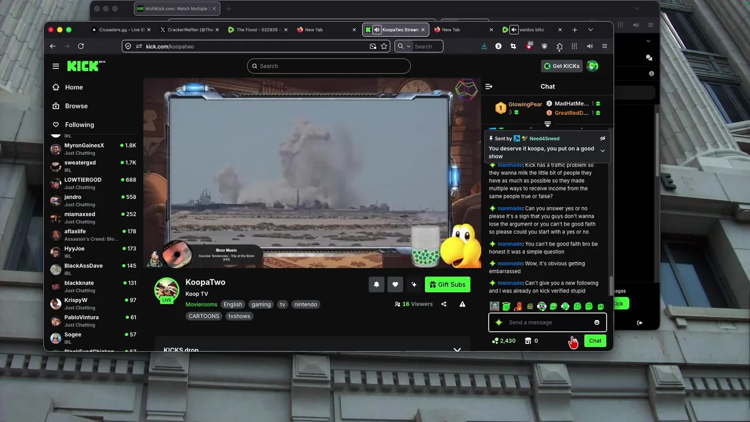Switch to CrackerWaffen tab
The height and width of the screenshot is (422, 750).
pos(189,30)
